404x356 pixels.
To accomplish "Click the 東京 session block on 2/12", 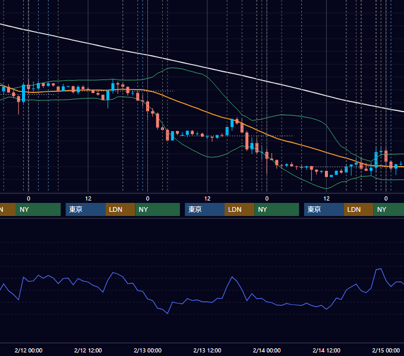I will click(x=86, y=209).
